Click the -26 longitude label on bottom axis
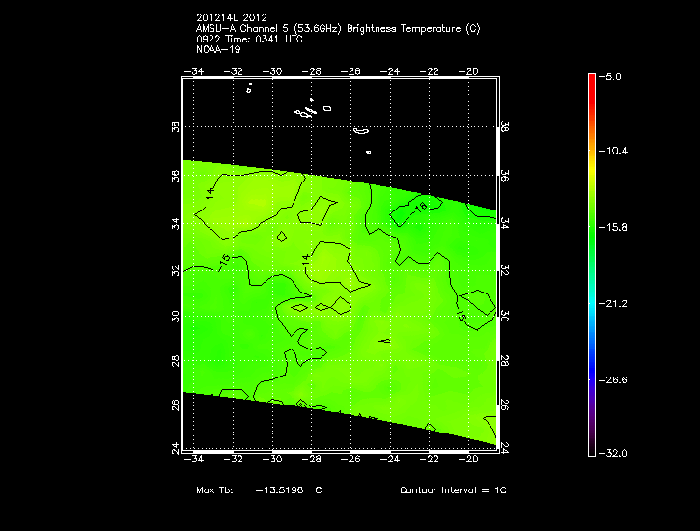 coord(352,459)
